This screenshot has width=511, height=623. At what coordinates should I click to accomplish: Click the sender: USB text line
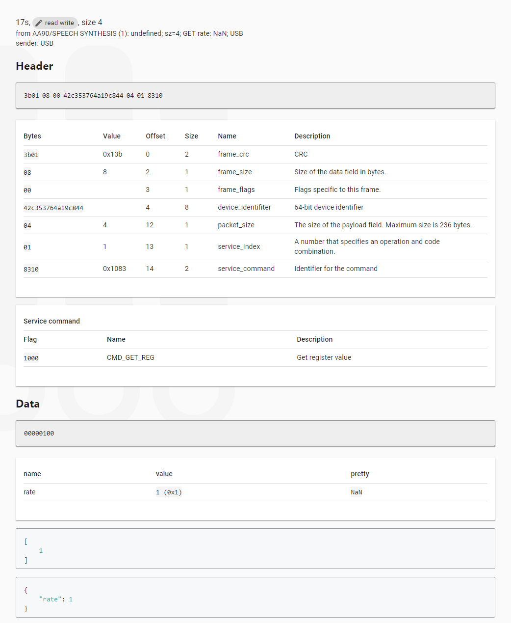(34, 43)
